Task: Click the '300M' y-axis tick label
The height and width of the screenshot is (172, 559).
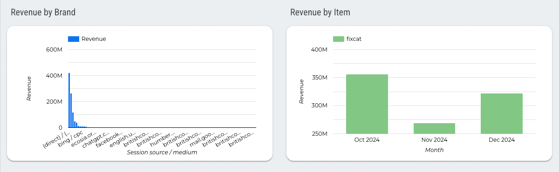Action: click(319, 106)
